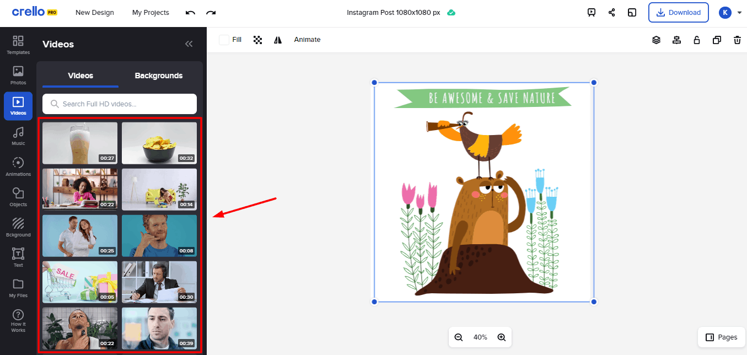Image resolution: width=747 pixels, height=355 pixels.
Task: Open the Fill color swatch
Action: (224, 40)
